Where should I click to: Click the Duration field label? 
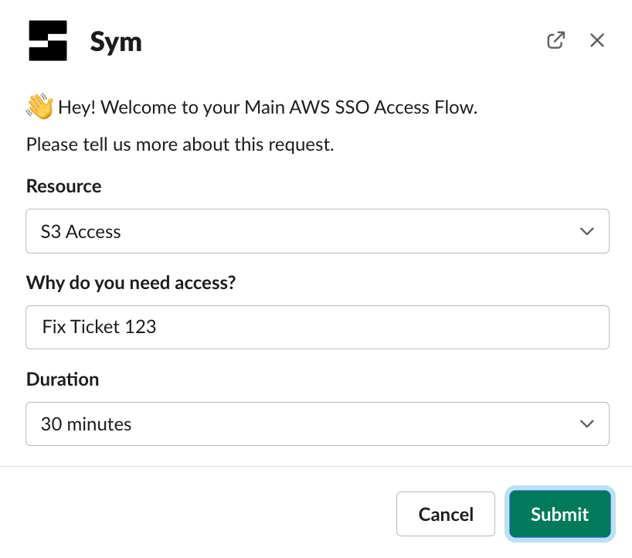tap(63, 379)
